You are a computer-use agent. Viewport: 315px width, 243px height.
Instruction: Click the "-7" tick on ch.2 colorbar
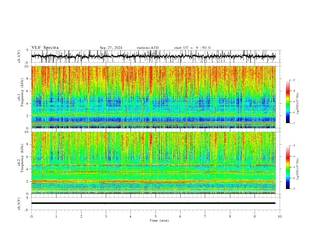(x=294, y=189)
